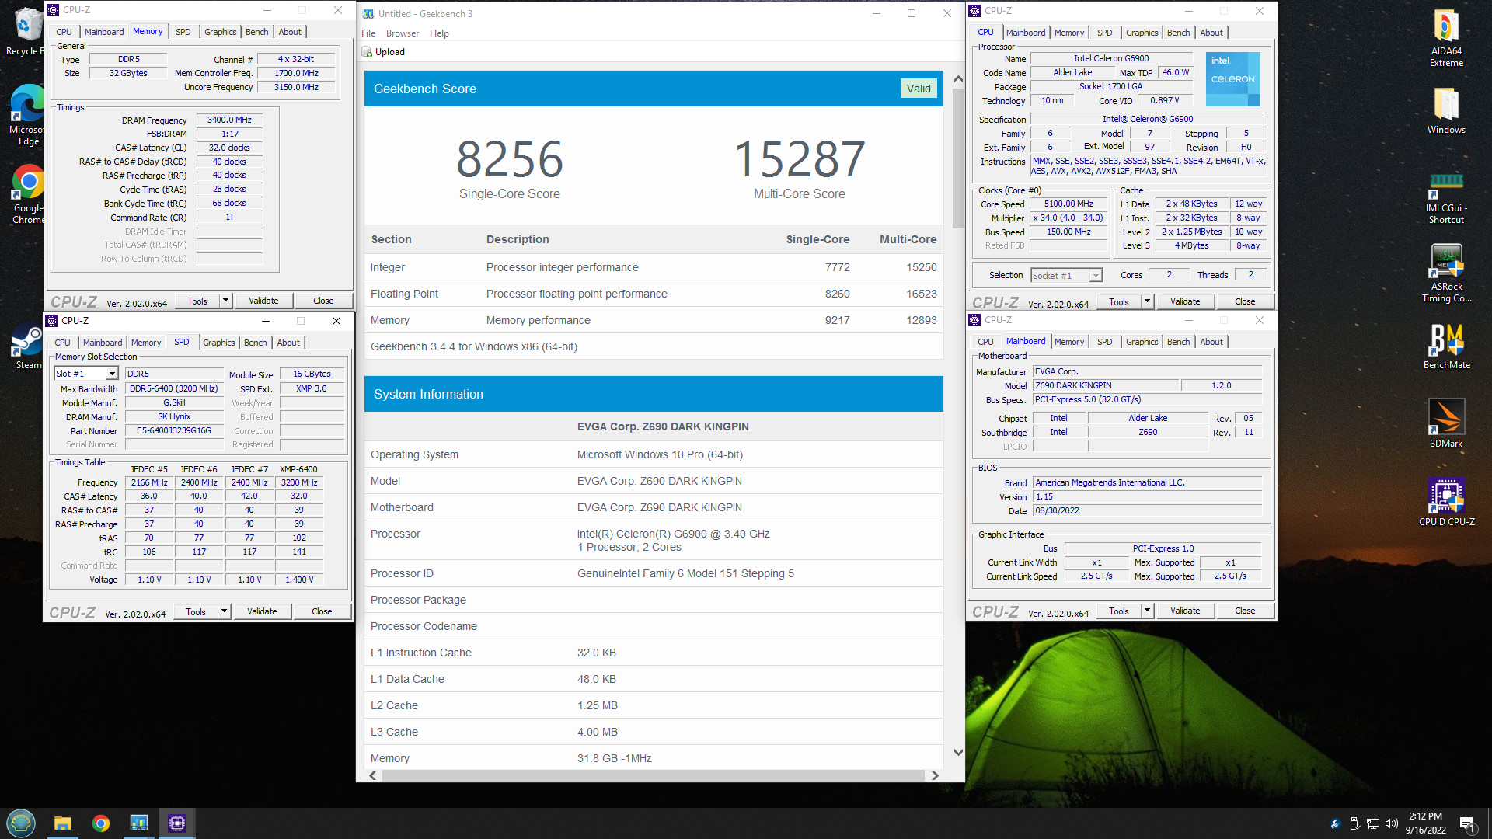Open Chrome from taskbar
Screen dimensions: 1492x839
[100, 823]
